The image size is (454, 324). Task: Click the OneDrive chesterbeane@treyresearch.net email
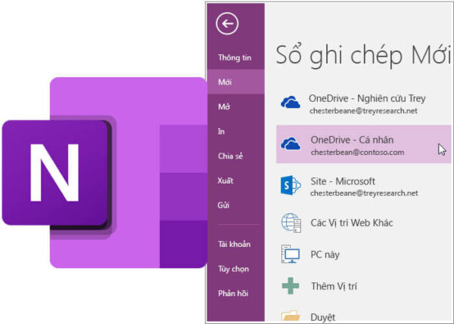[363, 111]
